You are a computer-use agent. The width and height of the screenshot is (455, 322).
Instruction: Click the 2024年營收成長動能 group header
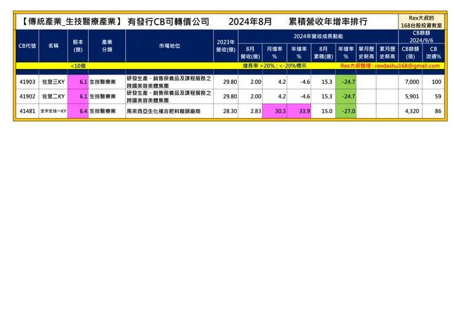pyautogui.click(x=318, y=36)
